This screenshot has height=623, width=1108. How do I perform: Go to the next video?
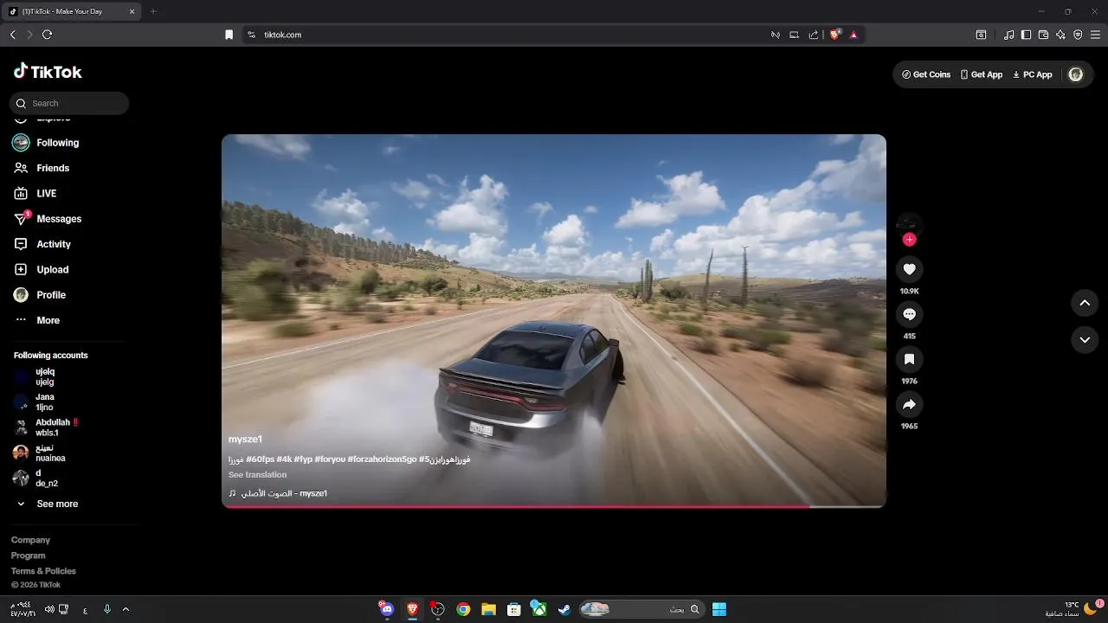[1085, 340]
